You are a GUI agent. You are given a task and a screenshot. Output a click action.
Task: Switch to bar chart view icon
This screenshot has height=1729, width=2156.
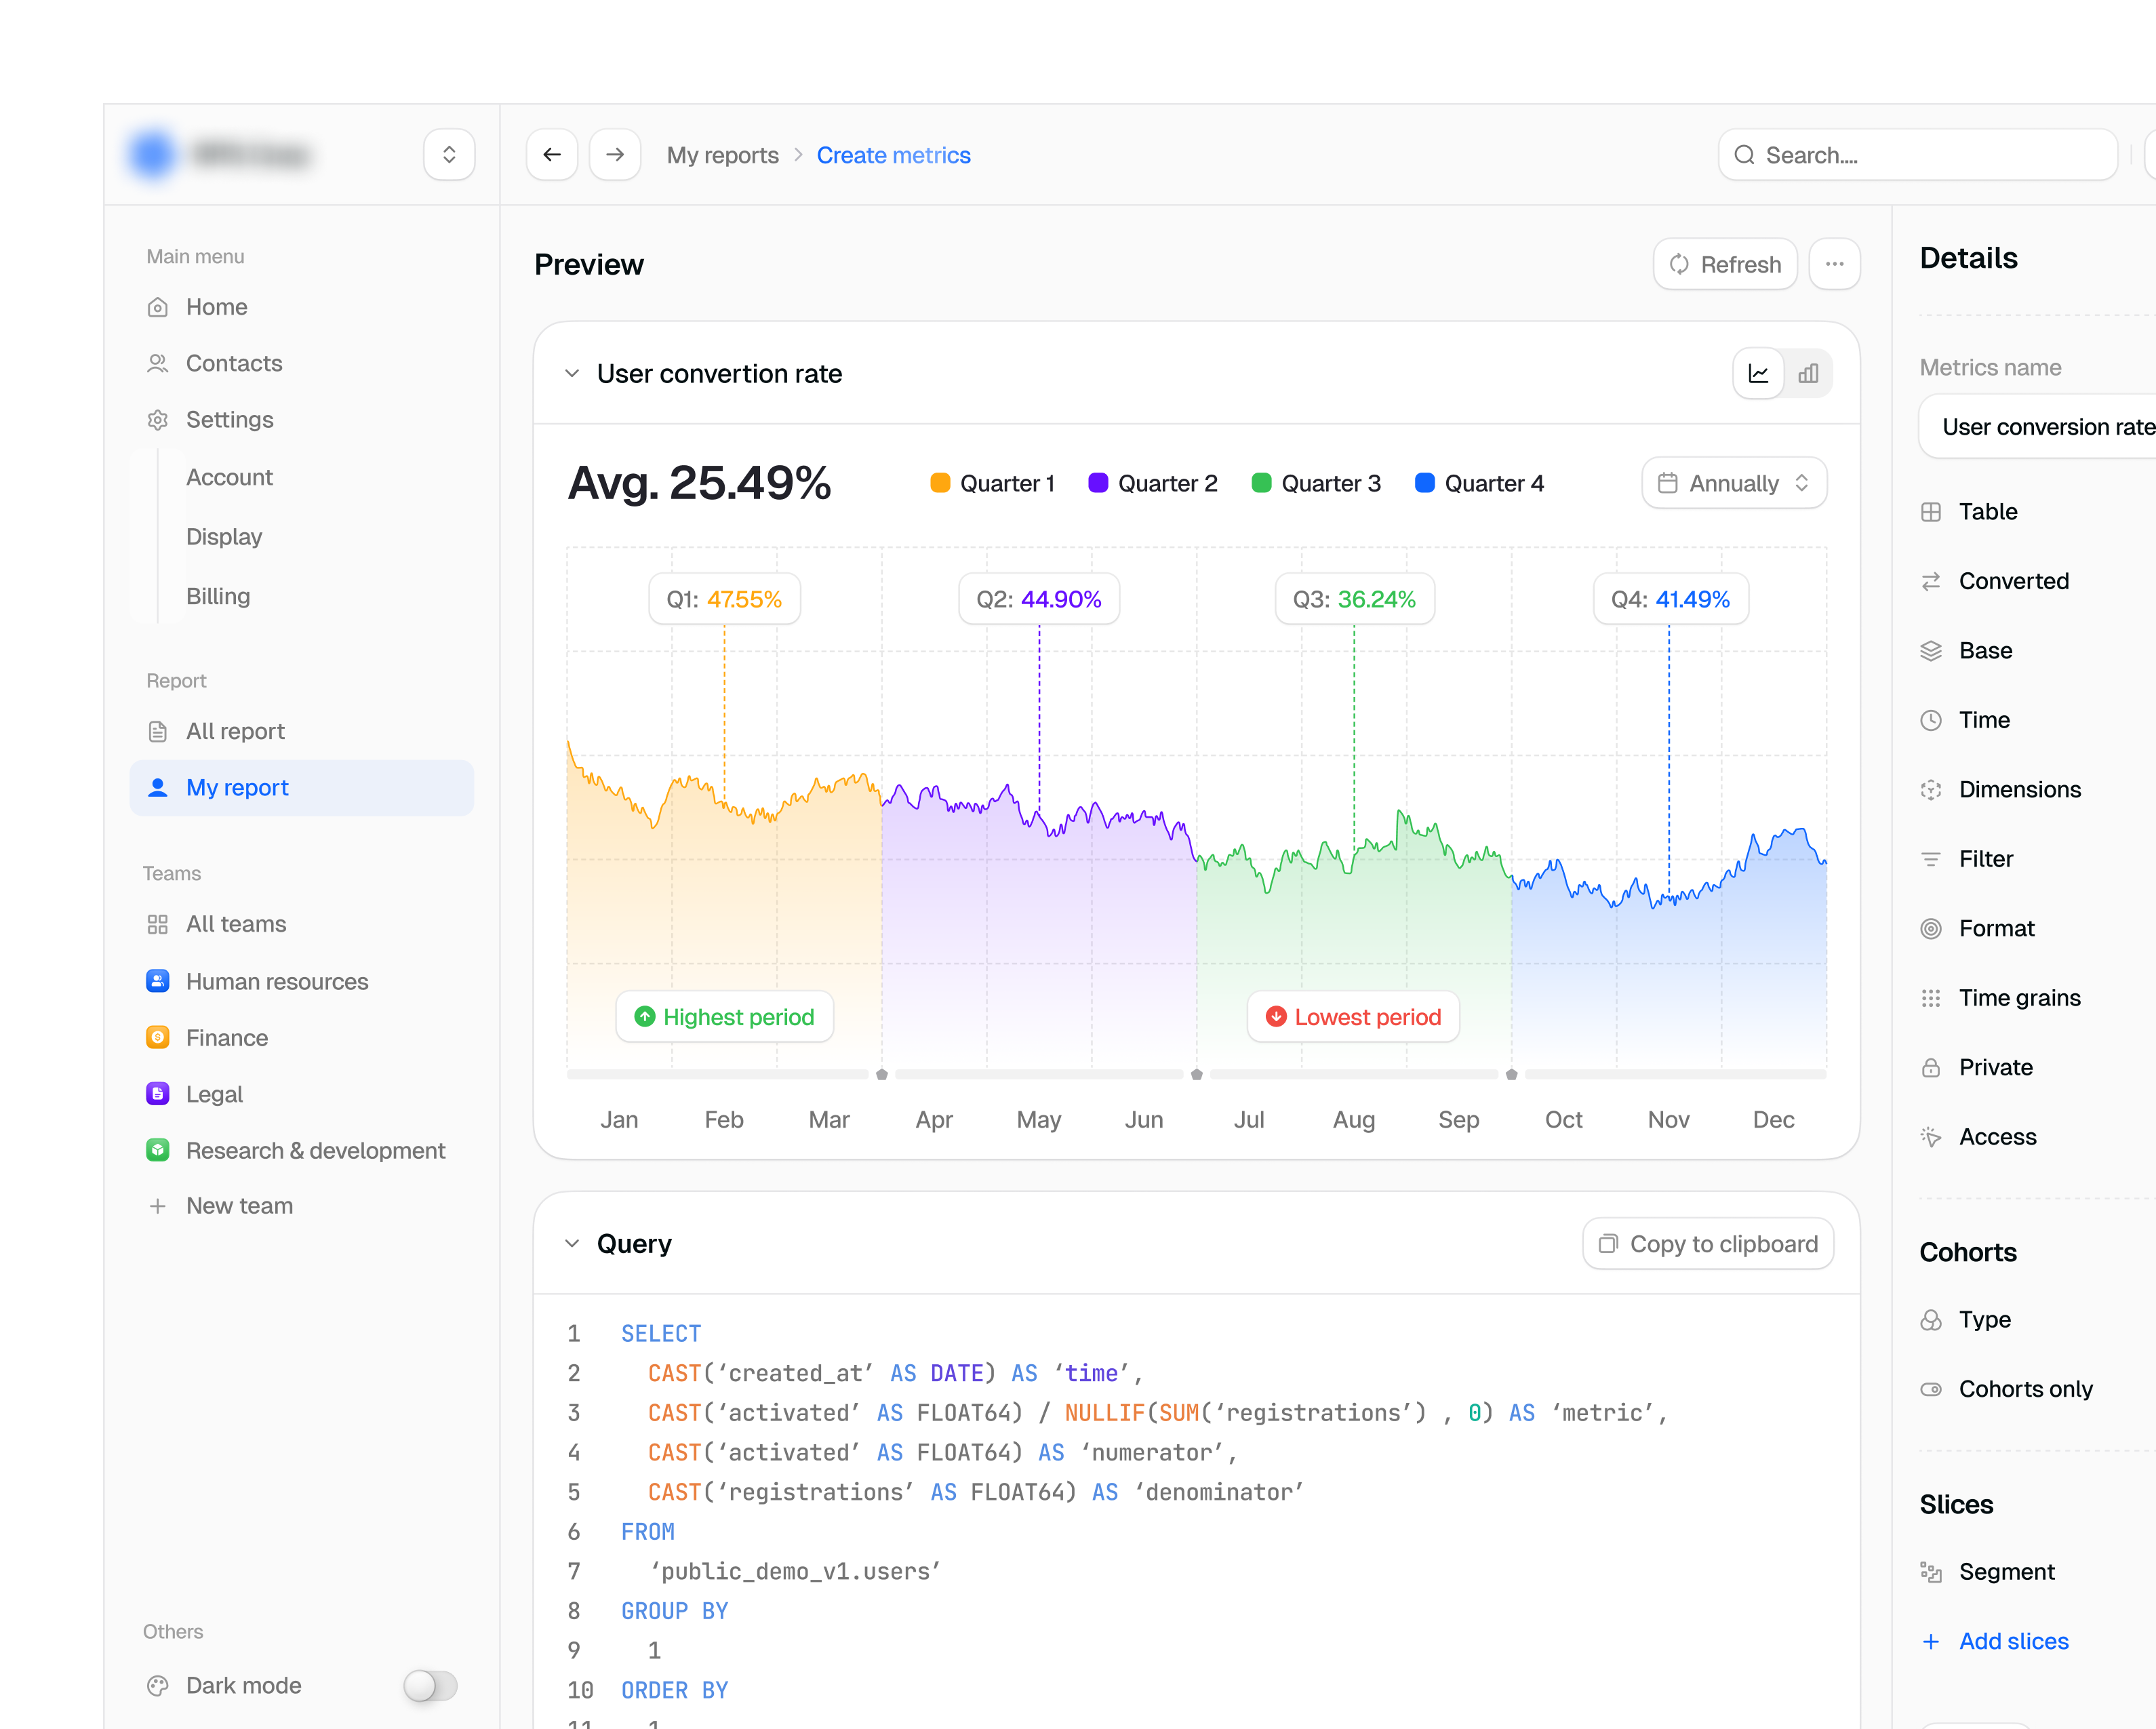pyautogui.click(x=1808, y=374)
